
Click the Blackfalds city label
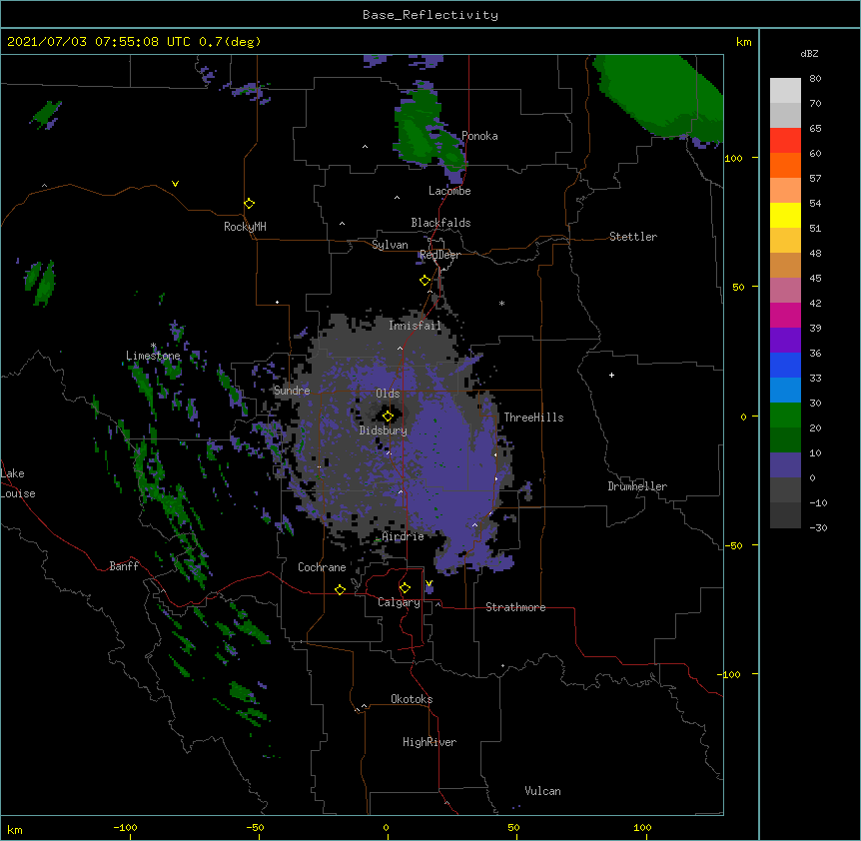[x=440, y=223]
